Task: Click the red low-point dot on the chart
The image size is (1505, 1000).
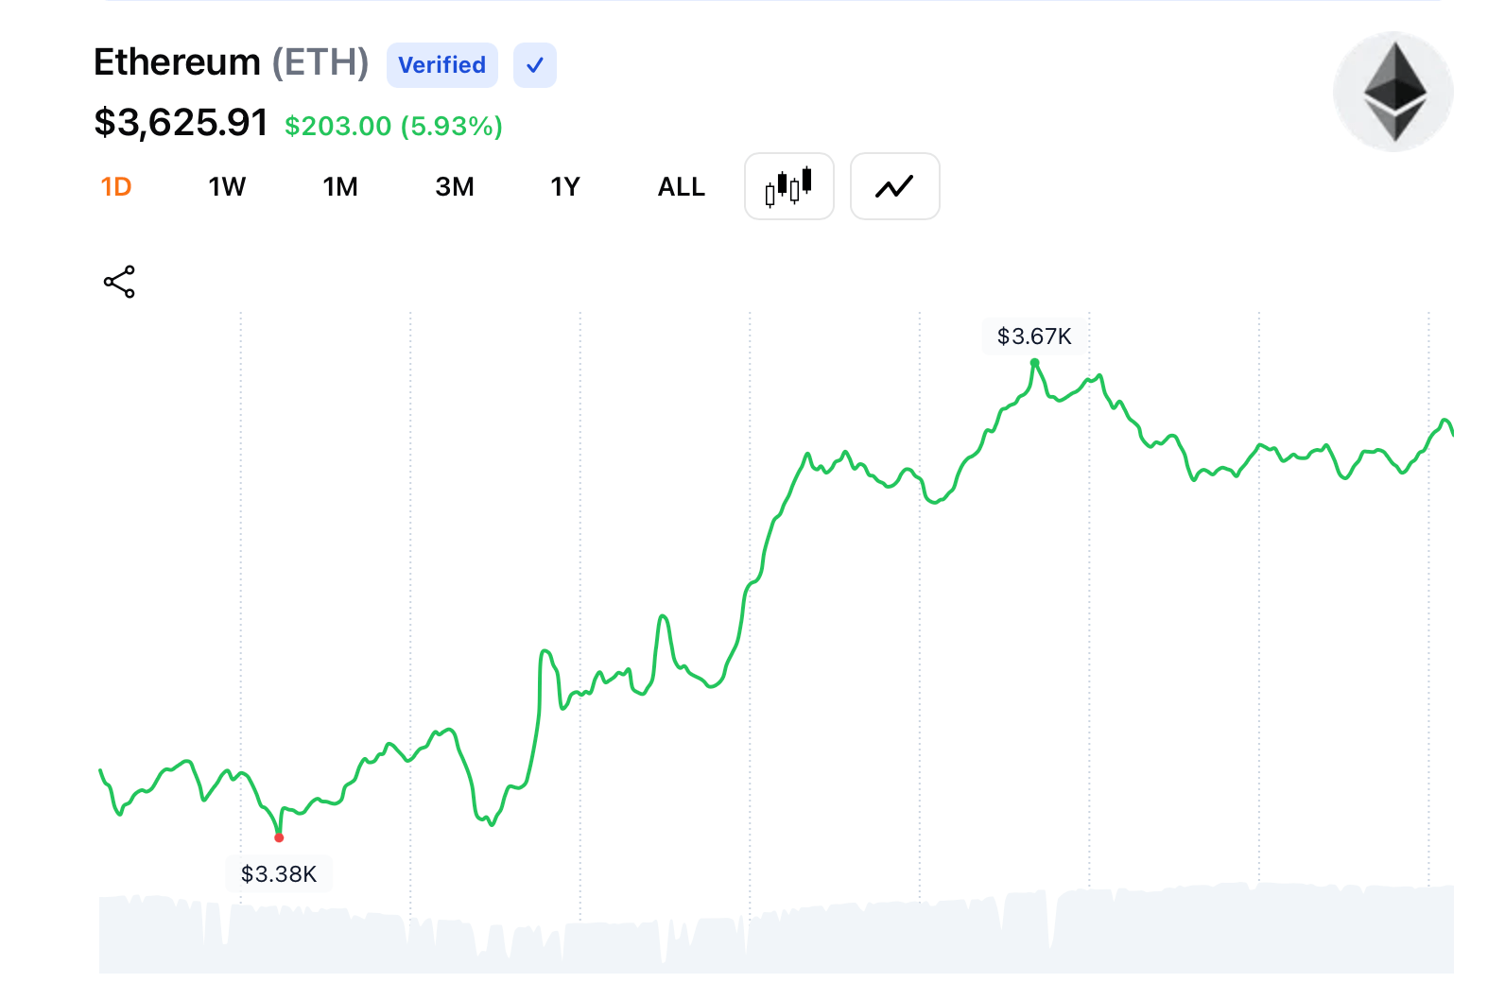Action: coord(279,836)
